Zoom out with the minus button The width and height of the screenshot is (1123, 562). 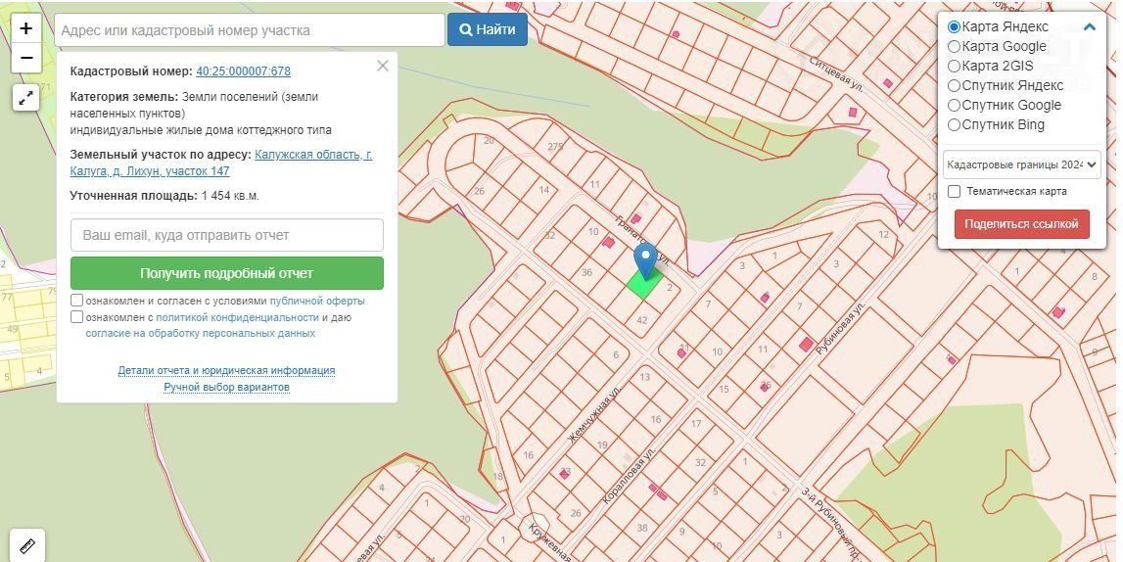click(x=26, y=58)
